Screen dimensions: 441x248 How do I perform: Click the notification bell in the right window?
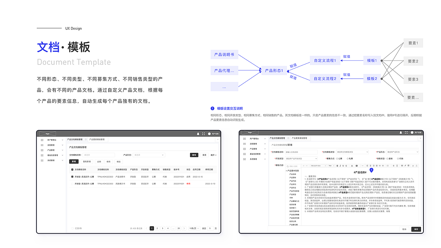401,132
